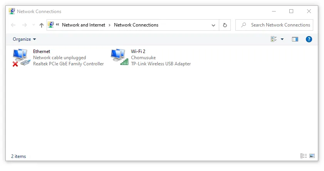This screenshot has height=171, width=324.
Task: Go up one level with Up arrow
Action: tap(42, 25)
